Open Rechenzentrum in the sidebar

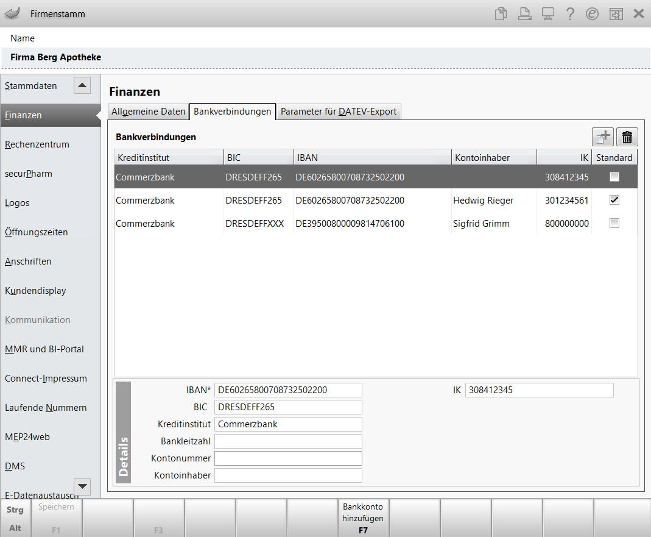[37, 144]
